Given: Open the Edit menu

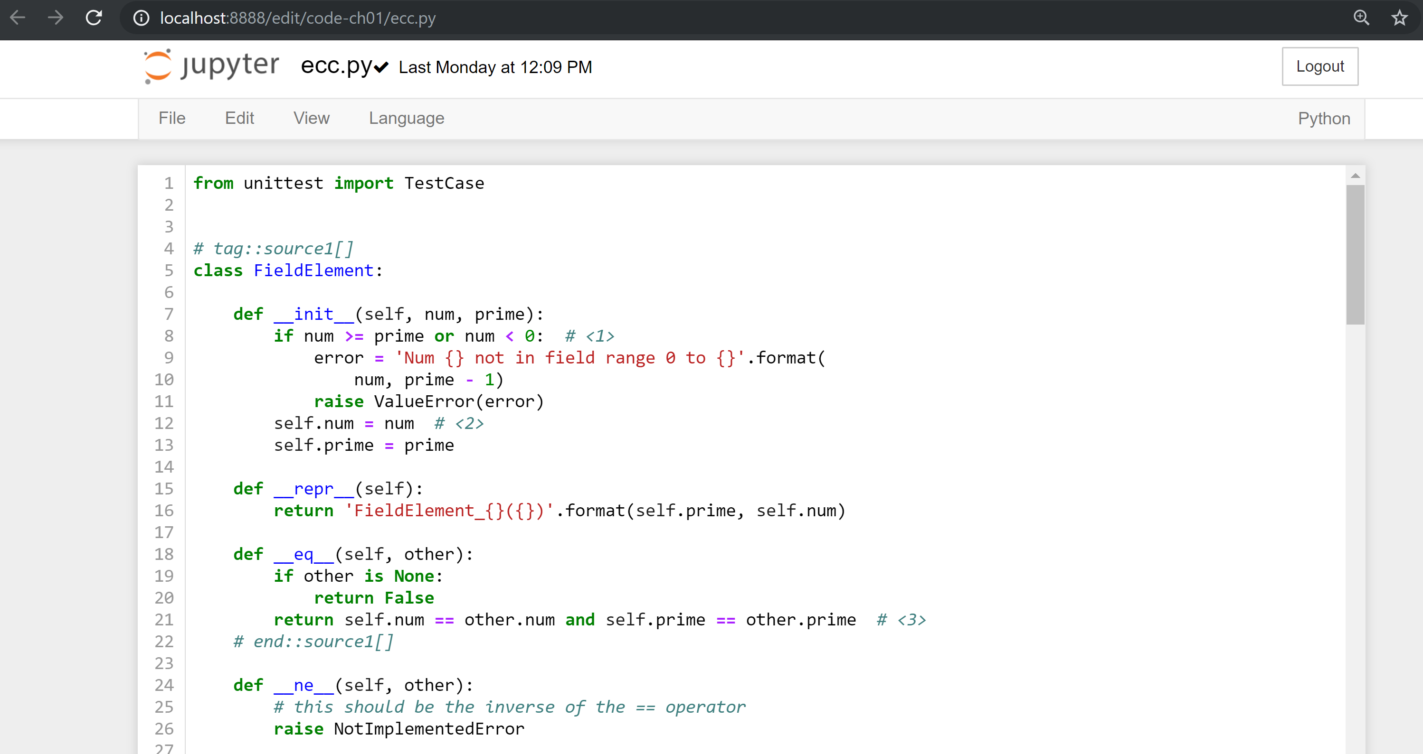Looking at the screenshot, I should [x=239, y=118].
